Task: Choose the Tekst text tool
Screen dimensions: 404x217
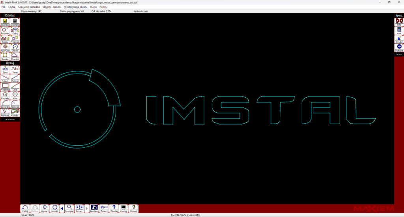Action: pos(15,70)
